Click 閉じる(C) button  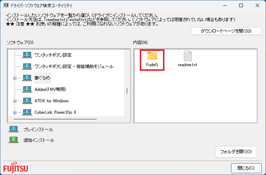coord(246,168)
